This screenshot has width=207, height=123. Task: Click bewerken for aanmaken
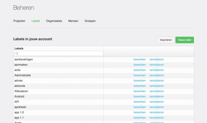coord(140,65)
